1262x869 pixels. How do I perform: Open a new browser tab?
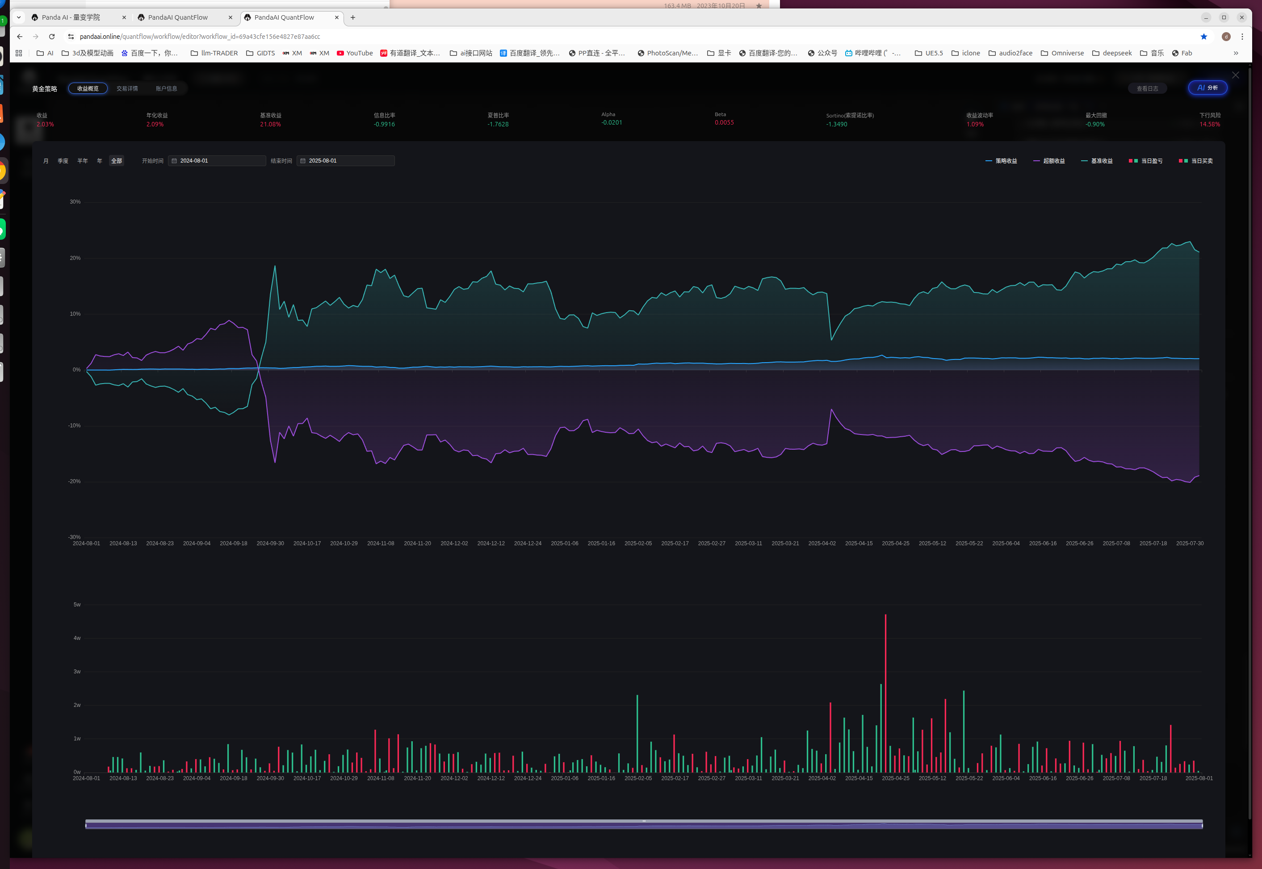(x=353, y=17)
